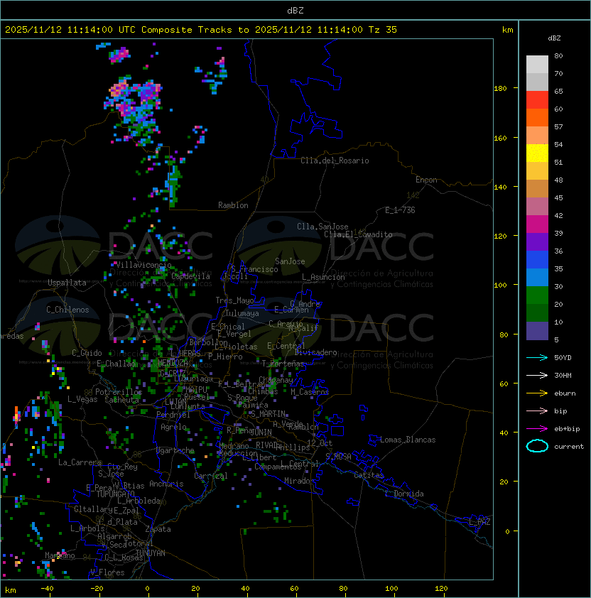Click the '180' tick on vertical km axis
The width and height of the screenshot is (591, 598).
pos(500,88)
